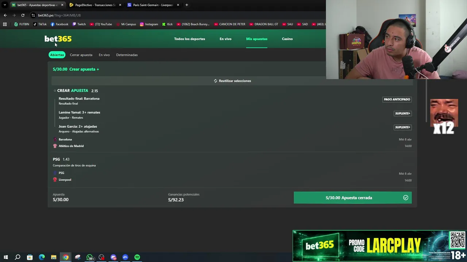Screen dimensions: 467x262
Task: Click SUPLENTE+ badge for Lamine Yamal
Action: pyautogui.click(x=402, y=114)
